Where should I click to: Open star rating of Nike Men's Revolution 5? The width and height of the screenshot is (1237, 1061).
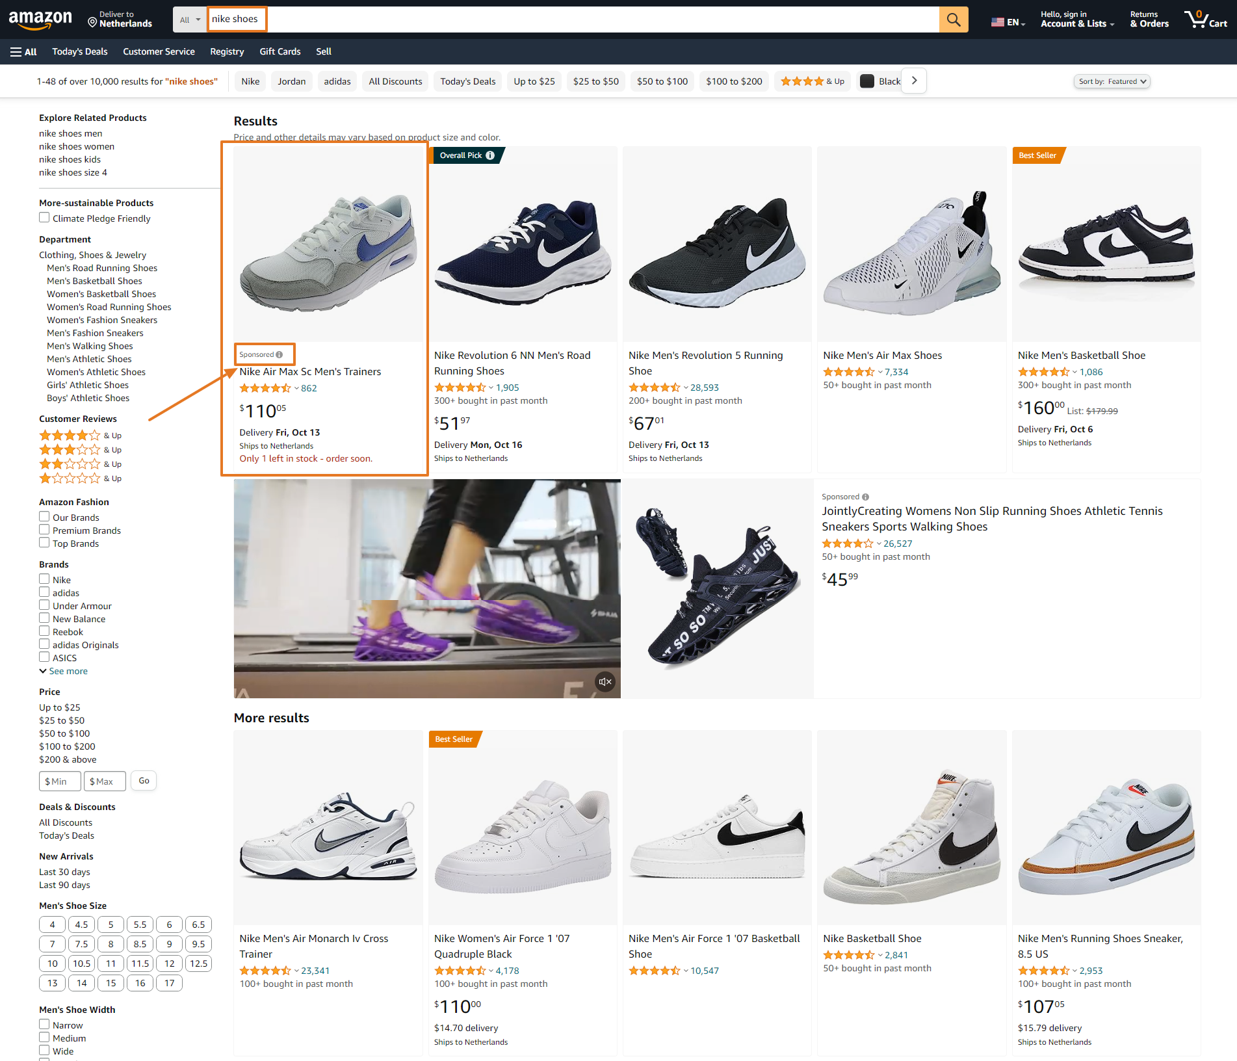coord(655,387)
